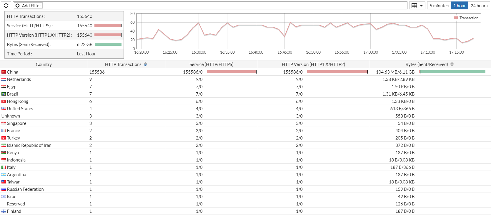Click the Finland flag icon
Viewport: 491px width, 216px height.
[x=4, y=211]
